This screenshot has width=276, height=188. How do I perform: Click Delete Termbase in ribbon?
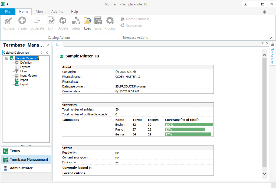tap(135, 19)
